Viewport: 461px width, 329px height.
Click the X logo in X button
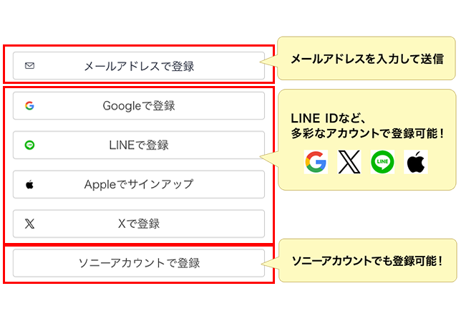(29, 224)
